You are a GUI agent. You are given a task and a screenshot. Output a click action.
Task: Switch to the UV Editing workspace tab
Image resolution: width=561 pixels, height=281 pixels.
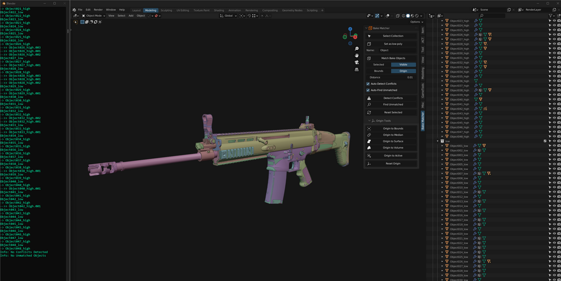[183, 11]
